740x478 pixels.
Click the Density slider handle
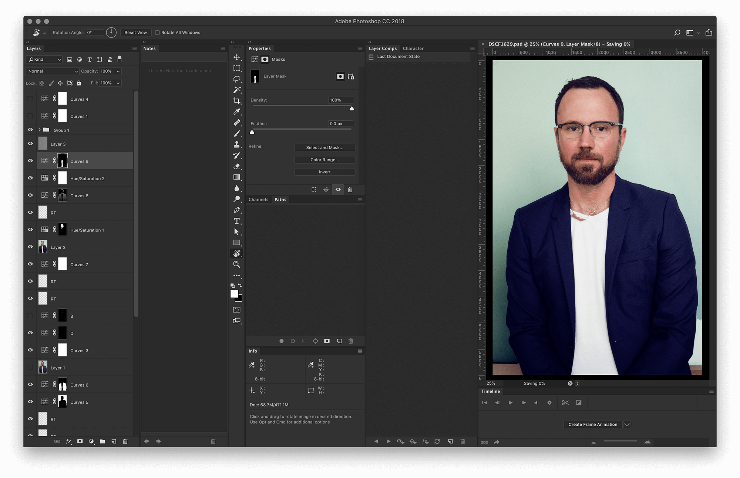(351, 108)
